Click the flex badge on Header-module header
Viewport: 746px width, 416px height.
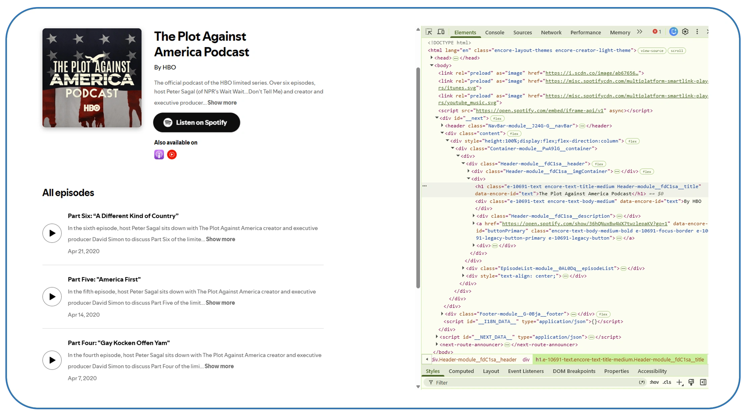pos(599,164)
